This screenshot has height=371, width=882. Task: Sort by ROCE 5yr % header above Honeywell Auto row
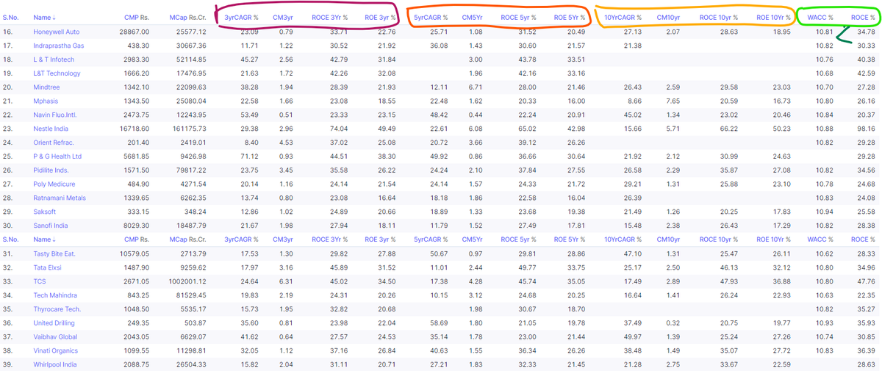click(518, 16)
